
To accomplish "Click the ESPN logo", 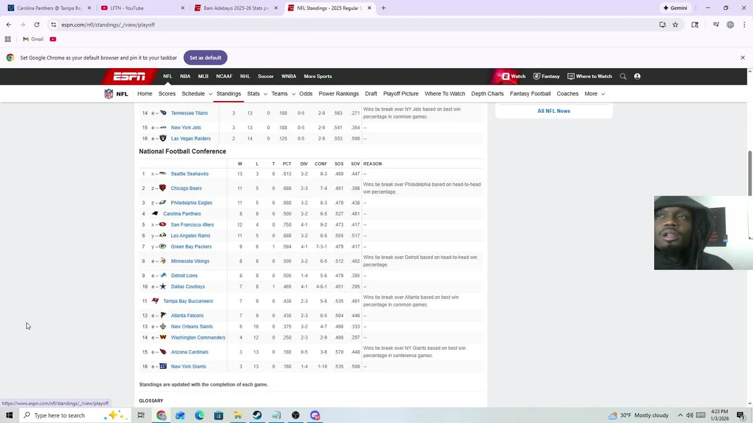I will [129, 76].
